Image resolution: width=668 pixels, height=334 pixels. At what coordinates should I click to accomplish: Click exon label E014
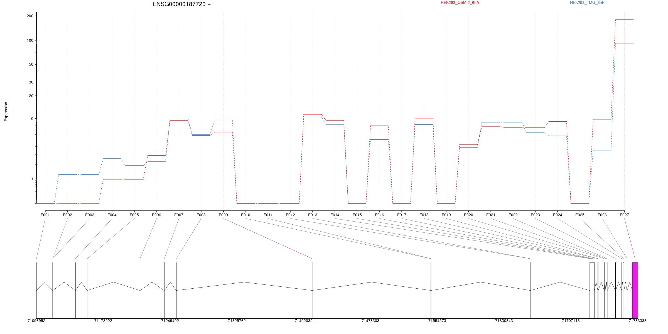(335, 215)
